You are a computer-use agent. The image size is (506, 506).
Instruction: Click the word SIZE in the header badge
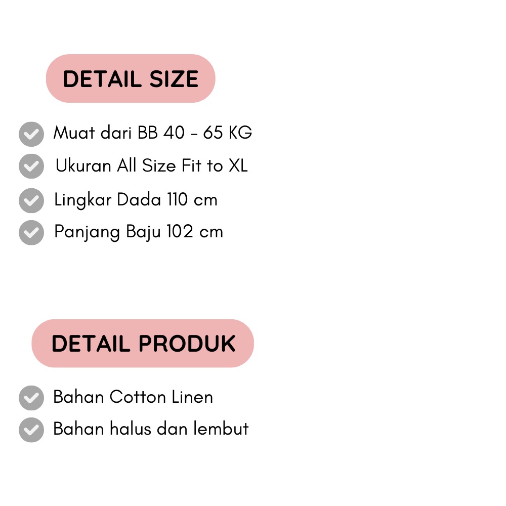coord(174,79)
